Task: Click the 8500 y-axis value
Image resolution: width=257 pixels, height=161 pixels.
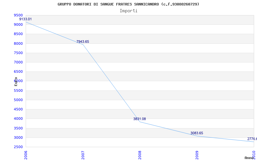Action: pyautogui.click(x=18, y=34)
